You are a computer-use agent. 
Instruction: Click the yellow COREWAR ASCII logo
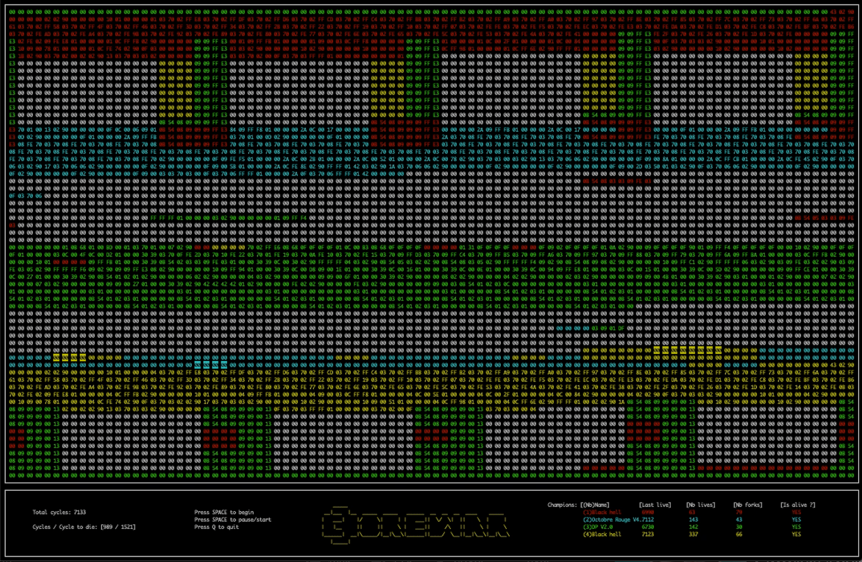tap(415, 525)
